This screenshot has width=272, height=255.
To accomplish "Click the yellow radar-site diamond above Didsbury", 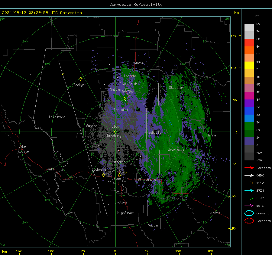I will coord(115,132).
